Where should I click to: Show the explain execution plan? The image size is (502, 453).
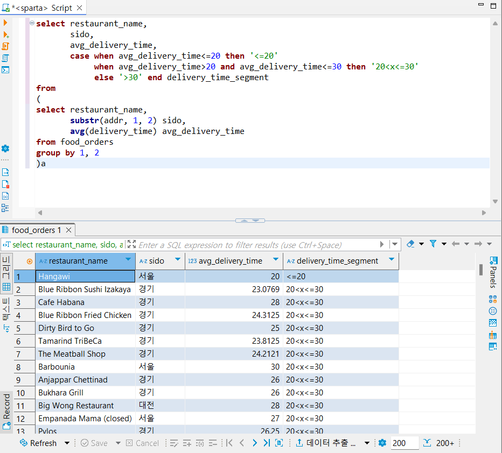(x=5, y=58)
